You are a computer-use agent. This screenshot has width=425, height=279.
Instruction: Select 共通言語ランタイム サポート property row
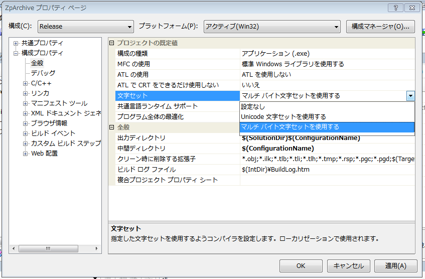pos(178,106)
